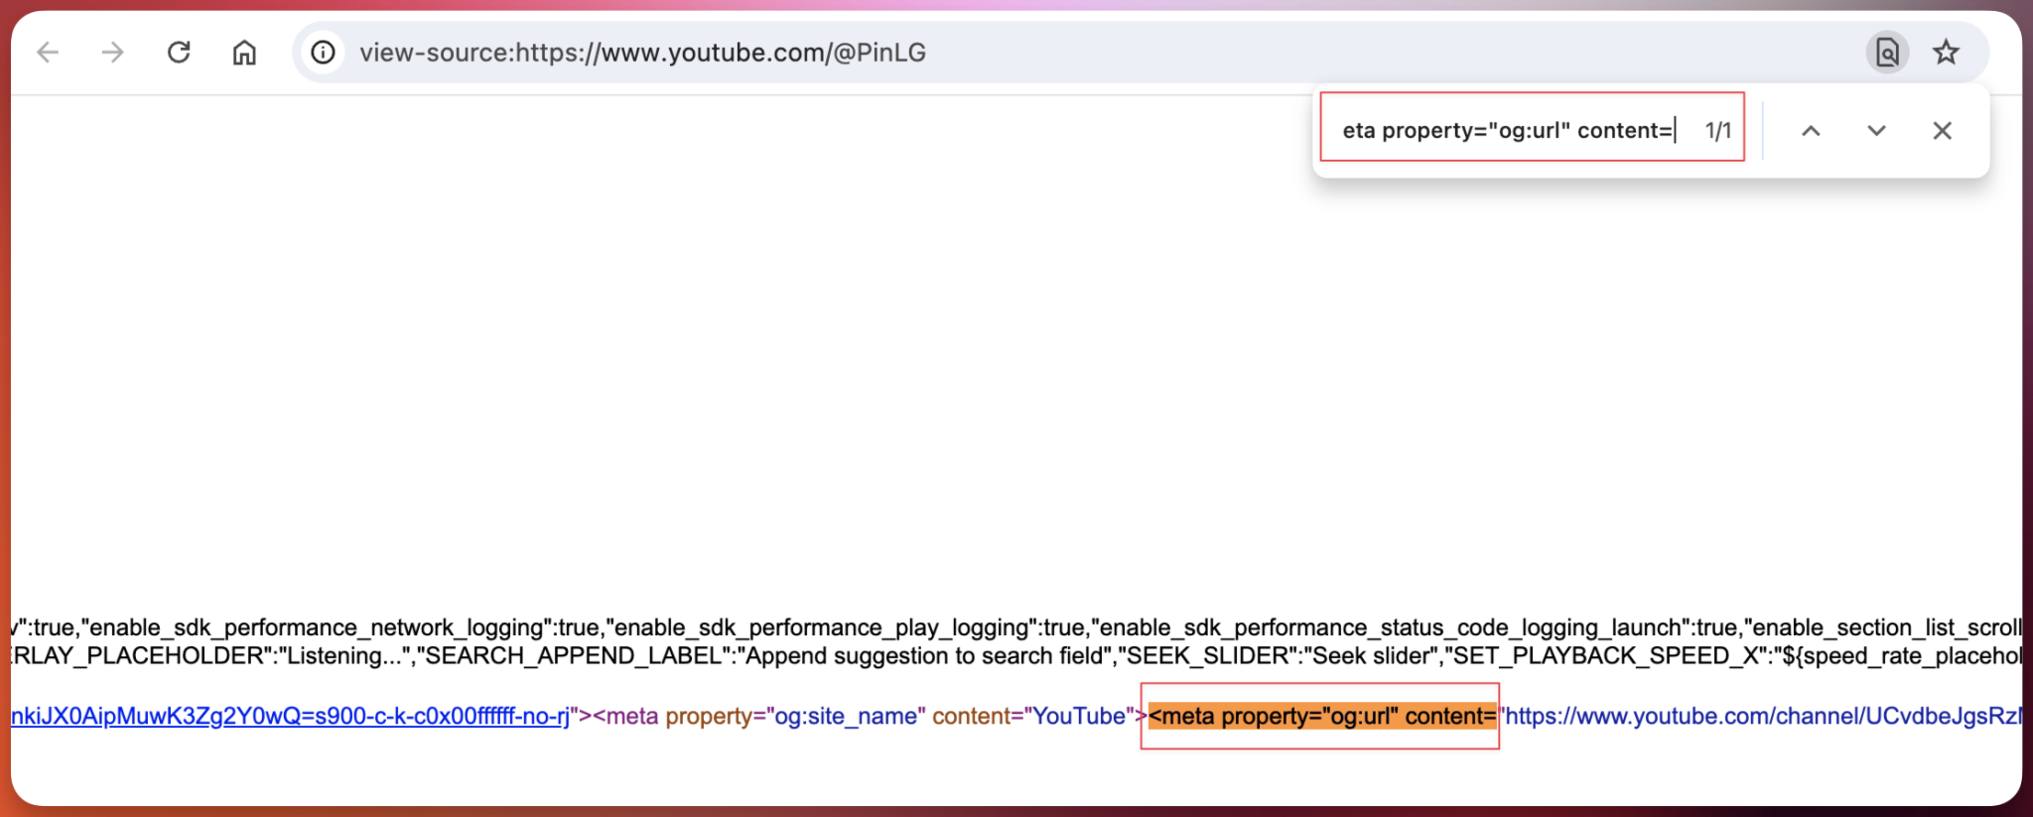The width and height of the screenshot is (2033, 817).
Task: Jump to next find result
Action: point(1876,131)
